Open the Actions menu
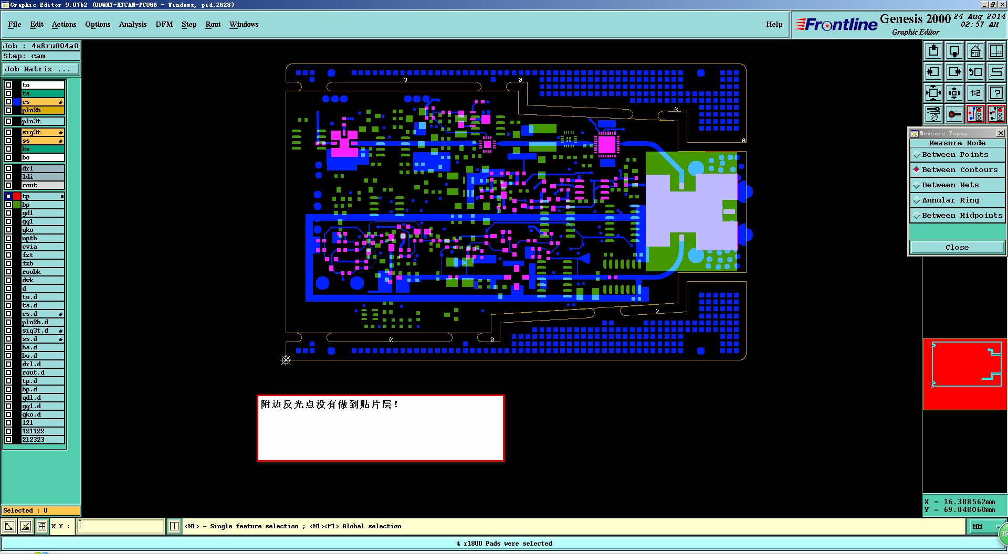Screen dimensions: 1008x554 pos(64,25)
